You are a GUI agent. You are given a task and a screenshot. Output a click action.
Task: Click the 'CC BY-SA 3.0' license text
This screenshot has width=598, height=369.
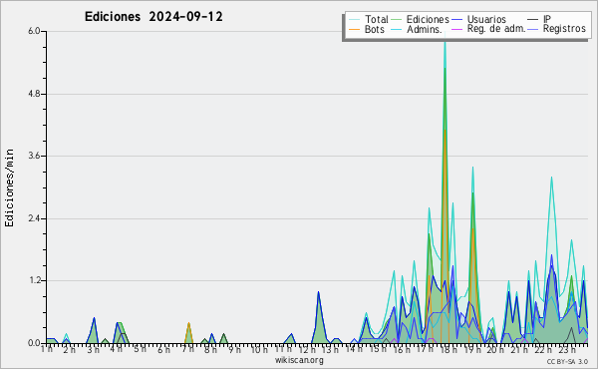coord(567,361)
